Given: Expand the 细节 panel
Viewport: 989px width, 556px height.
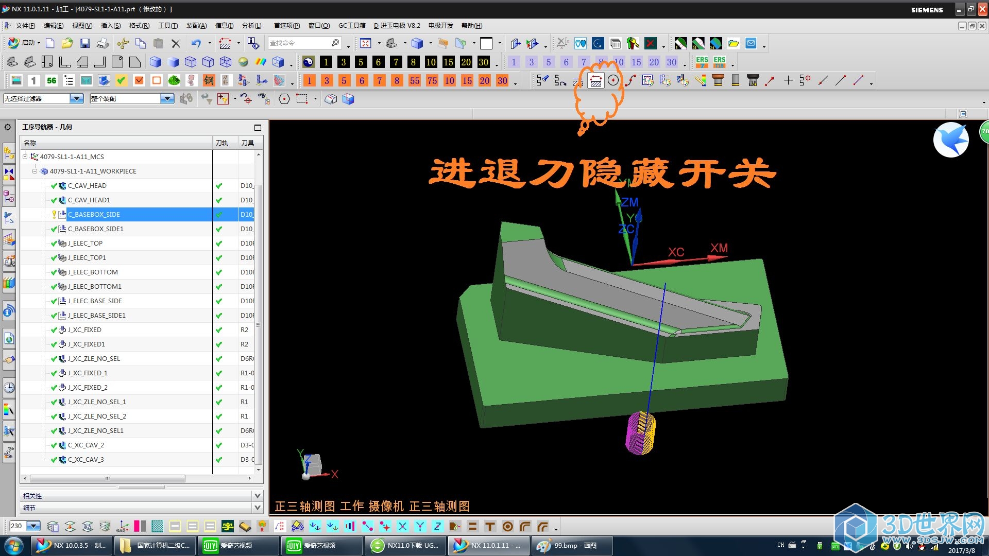Looking at the screenshot, I should tap(257, 508).
